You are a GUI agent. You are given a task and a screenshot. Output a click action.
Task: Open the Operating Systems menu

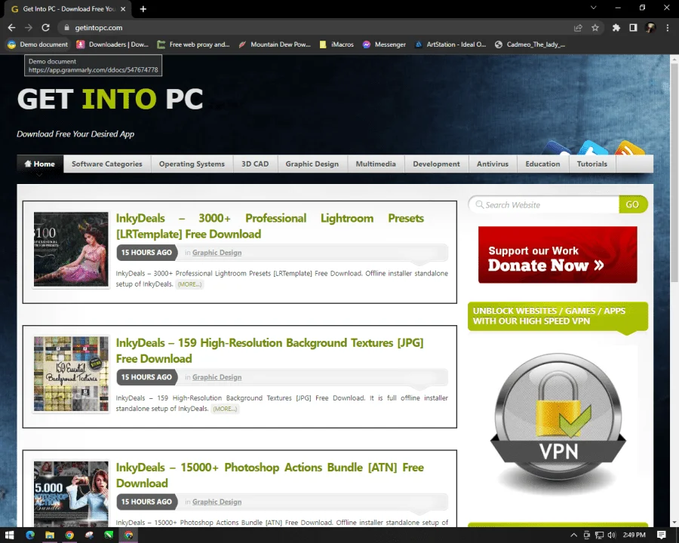pos(192,164)
